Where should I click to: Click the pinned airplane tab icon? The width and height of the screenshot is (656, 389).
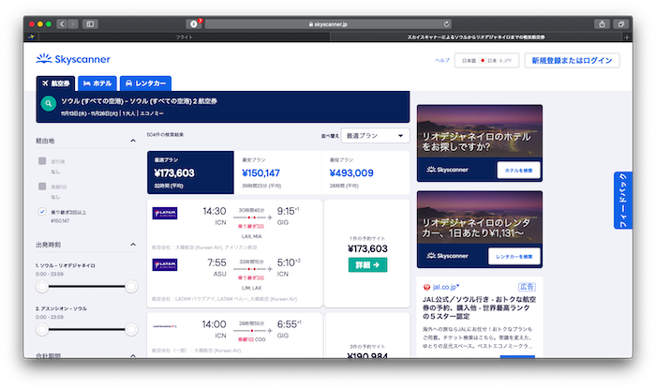click(31, 37)
